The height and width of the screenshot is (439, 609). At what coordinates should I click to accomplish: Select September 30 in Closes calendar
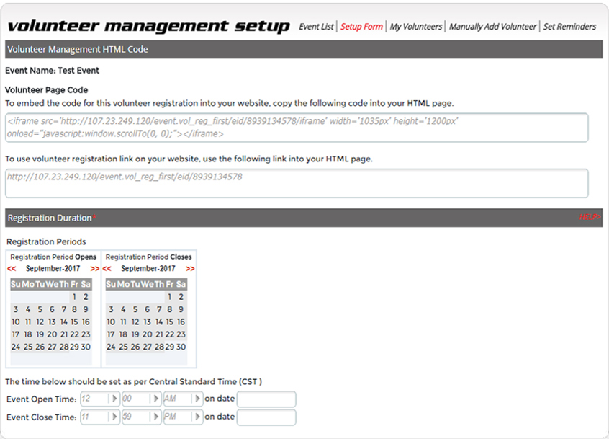[x=181, y=347]
